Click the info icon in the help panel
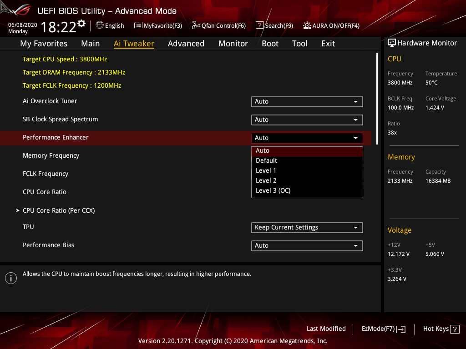Viewport: 466px width, 349px height. [11, 278]
